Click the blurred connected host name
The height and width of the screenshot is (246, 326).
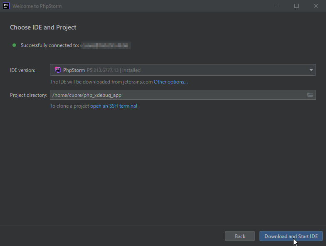(x=106, y=45)
